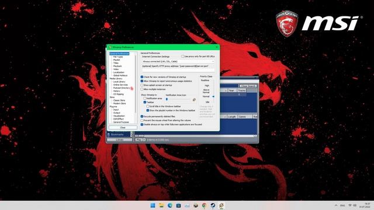This screenshot has width=374, height=210.
Task: Show hidden system tray icons
Action: point(336,205)
